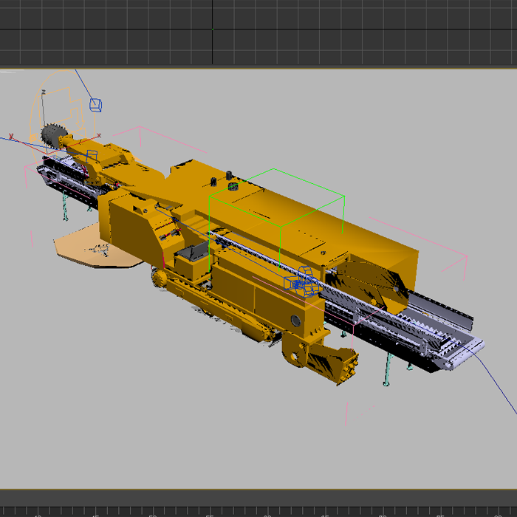517x517 pixels.
Task: Select the small blue square helper on the boom
Action: (92, 155)
